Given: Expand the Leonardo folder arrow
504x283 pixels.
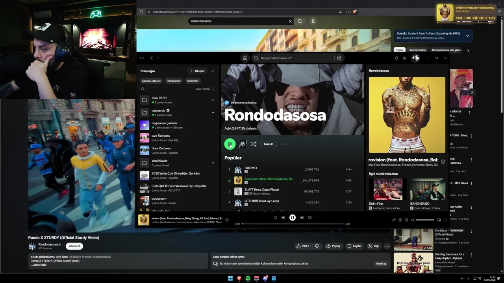Looking at the screenshot, I should (213, 113).
